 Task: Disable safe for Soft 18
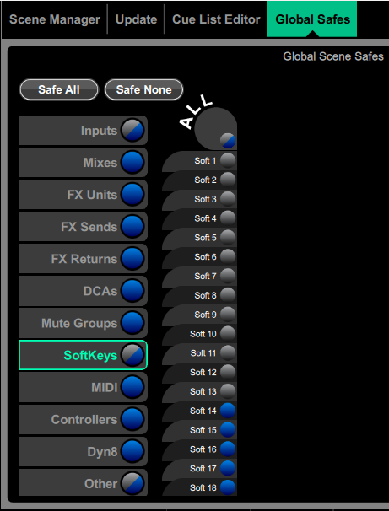tap(228, 487)
